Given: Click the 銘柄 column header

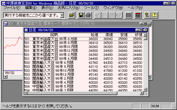Looking at the screenshot, I should [54, 35].
